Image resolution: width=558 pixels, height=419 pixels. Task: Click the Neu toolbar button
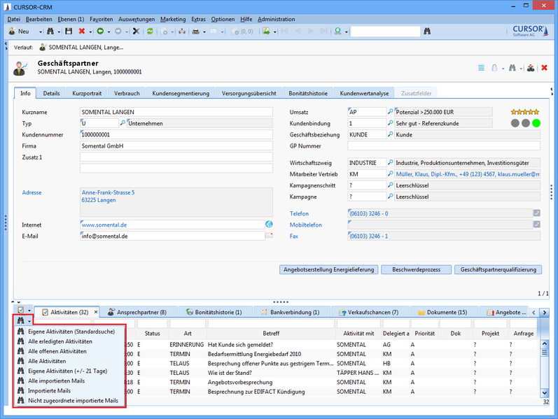pyautogui.click(x=19, y=31)
